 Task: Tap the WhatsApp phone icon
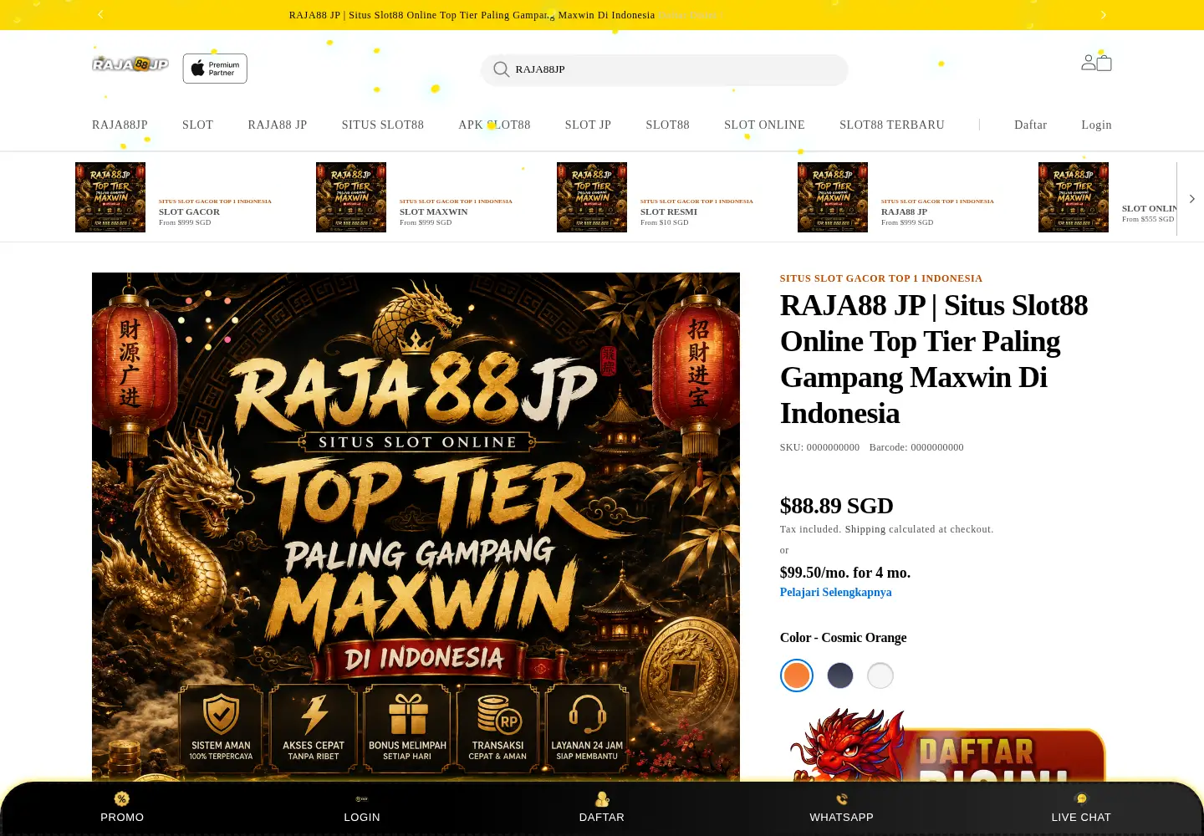coord(841,799)
